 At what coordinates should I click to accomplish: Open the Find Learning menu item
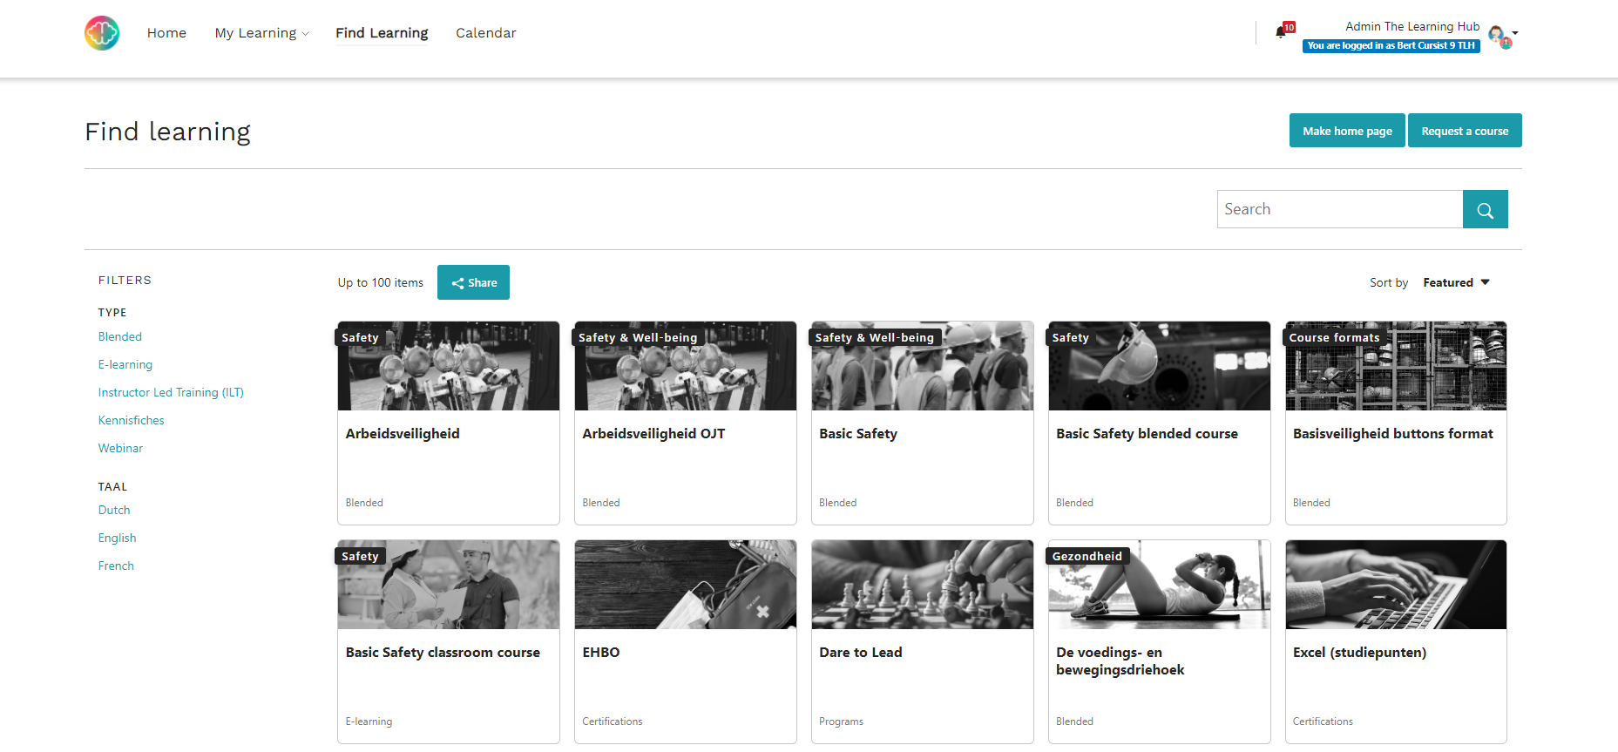[382, 33]
